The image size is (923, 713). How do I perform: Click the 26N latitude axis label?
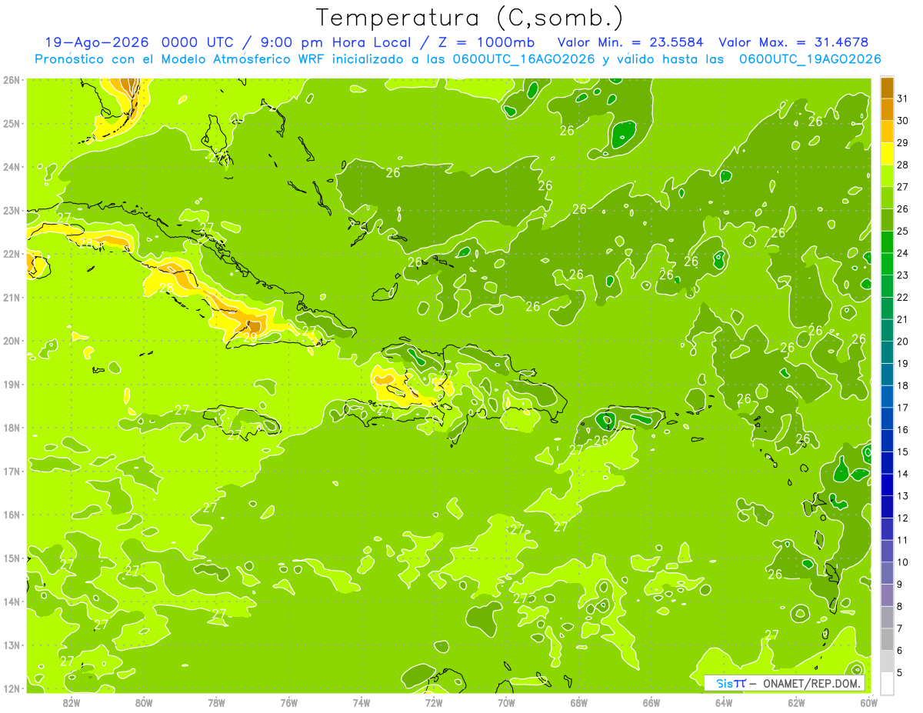(12, 80)
